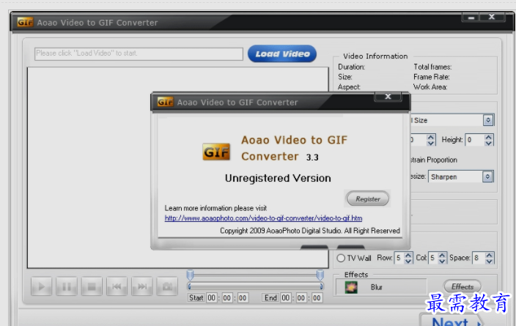Jump to next frame button
The image size is (516, 326).
[142, 286]
